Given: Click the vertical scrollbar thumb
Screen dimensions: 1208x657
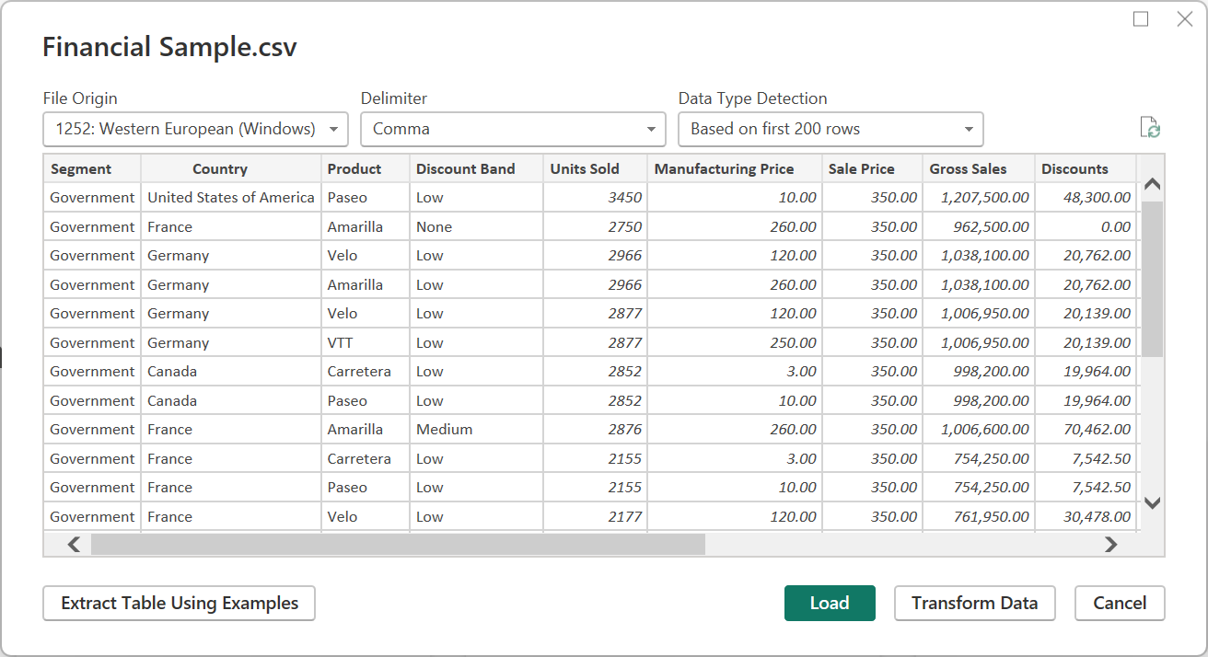Looking at the screenshot, I should 1152,278.
